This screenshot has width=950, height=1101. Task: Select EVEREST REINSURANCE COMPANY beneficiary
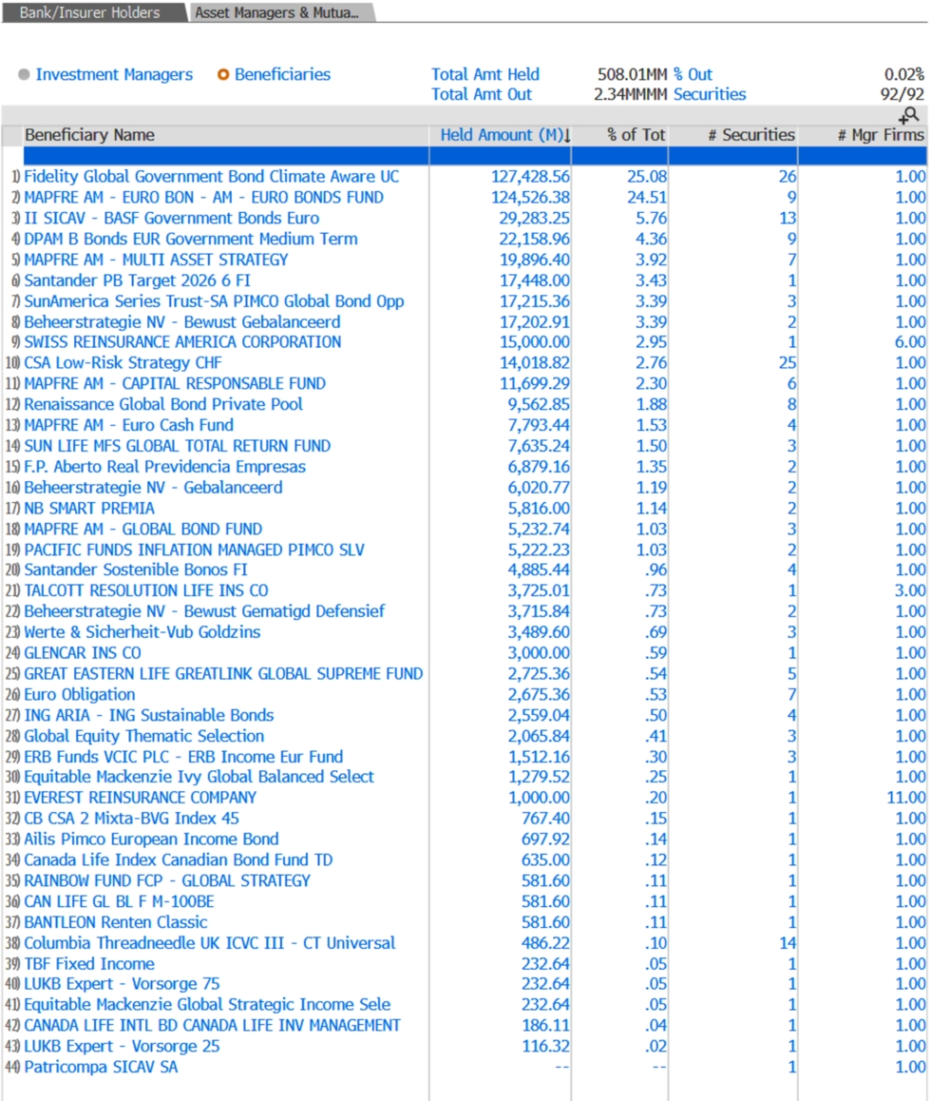[x=140, y=798]
